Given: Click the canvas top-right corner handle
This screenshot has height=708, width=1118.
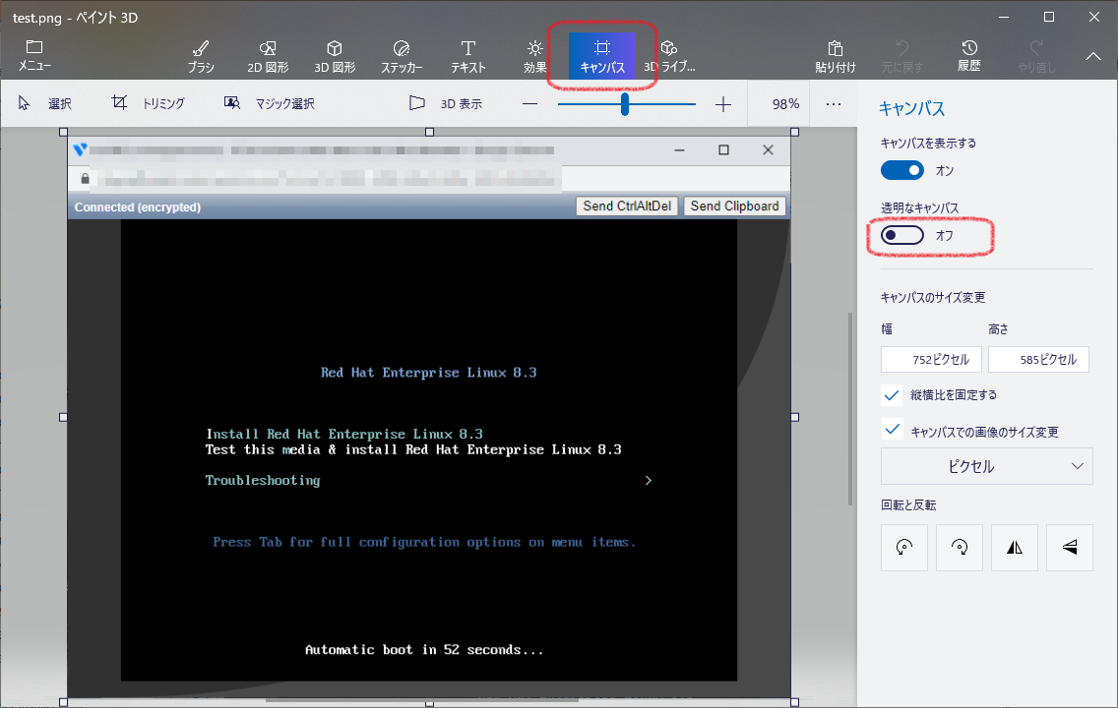Looking at the screenshot, I should [x=795, y=132].
